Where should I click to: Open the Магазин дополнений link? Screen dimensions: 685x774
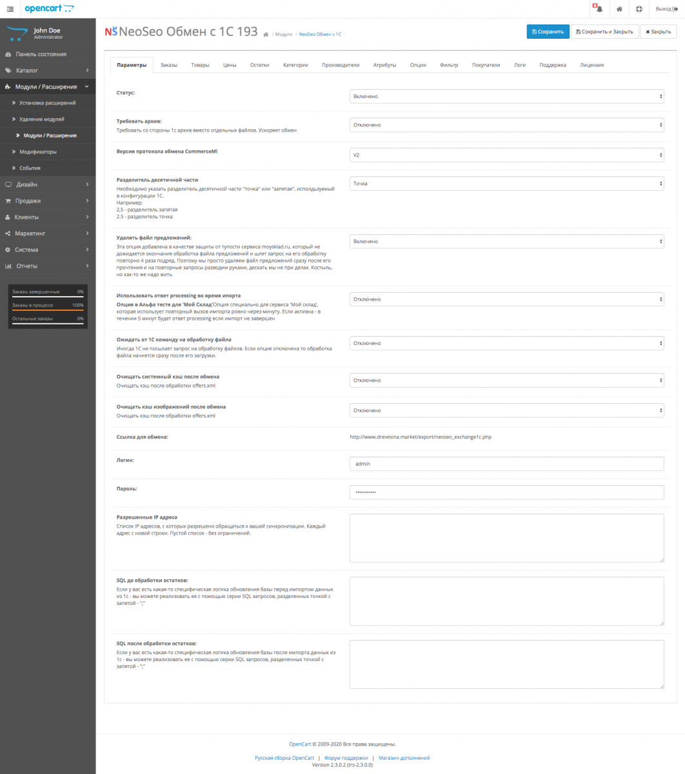click(x=404, y=758)
